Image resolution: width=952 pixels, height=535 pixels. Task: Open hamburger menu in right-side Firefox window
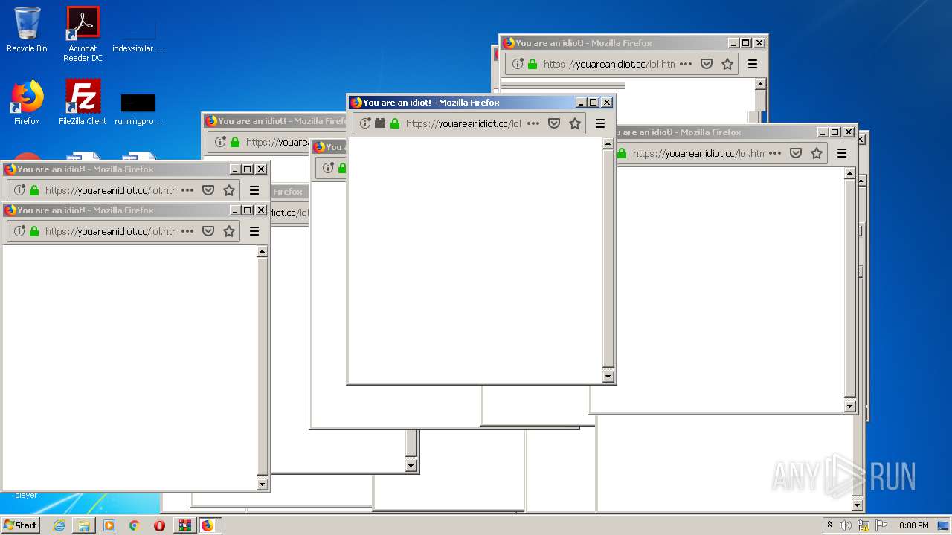pyautogui.click(x=842, y=153)
